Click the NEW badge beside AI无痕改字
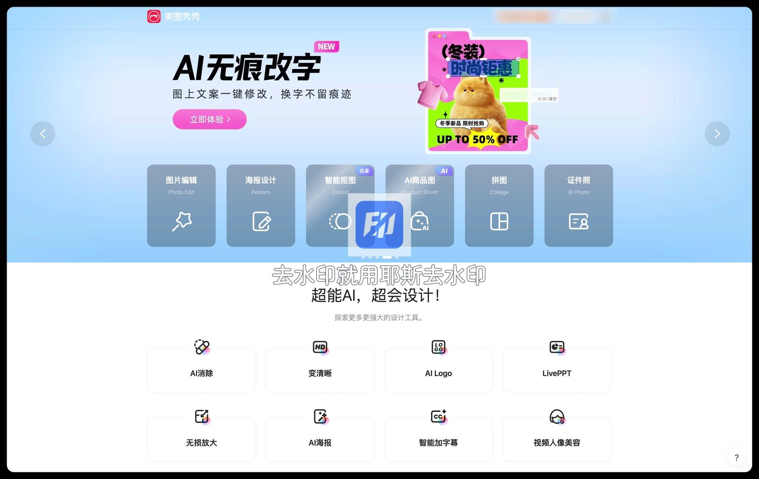759x479 pixels. coord(327,47)
